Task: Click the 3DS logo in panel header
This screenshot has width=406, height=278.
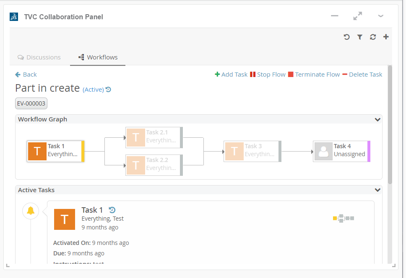Action: click(x=14, y=17)
